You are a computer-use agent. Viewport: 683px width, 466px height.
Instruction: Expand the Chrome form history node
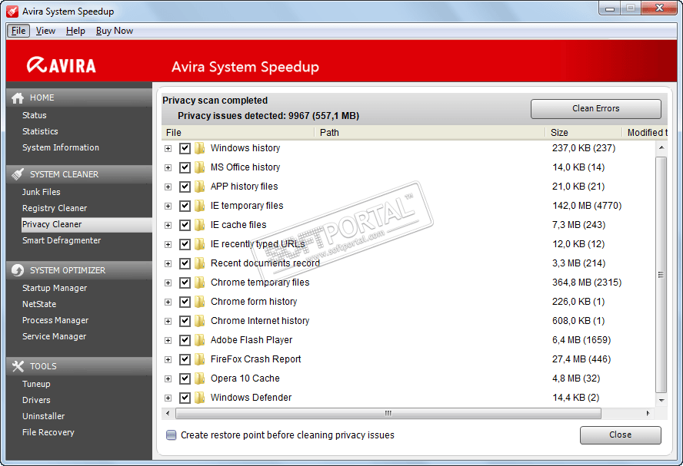168,302
